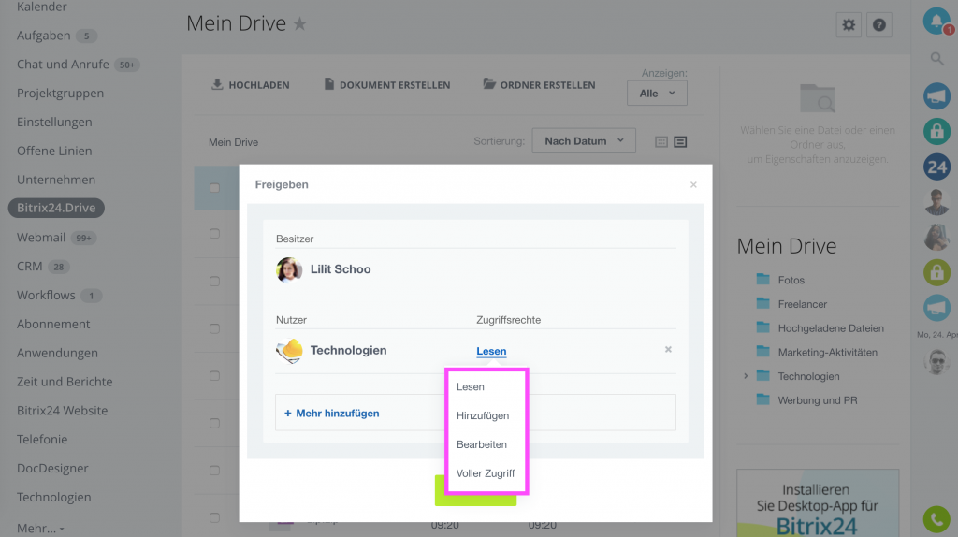The image size is (958, 537).
Task: Open Aufgaben in sidebar
Action: 43,36
